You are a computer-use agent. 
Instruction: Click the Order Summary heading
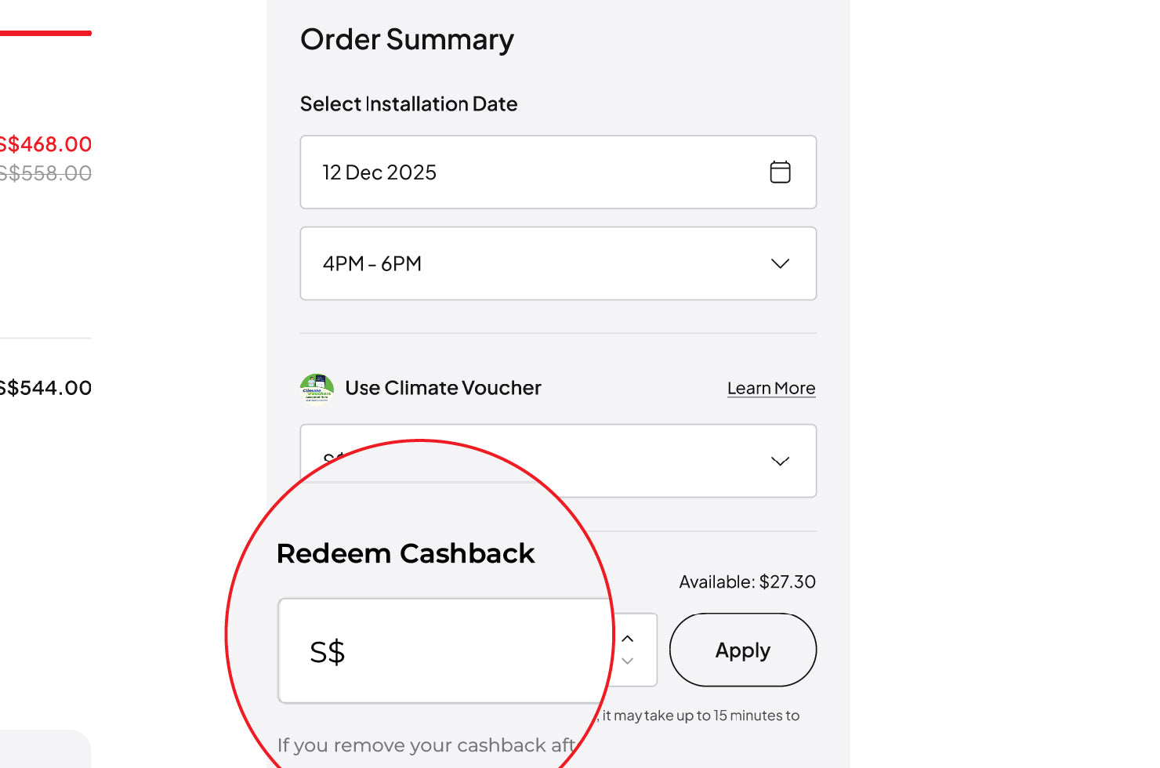(406, 39)
